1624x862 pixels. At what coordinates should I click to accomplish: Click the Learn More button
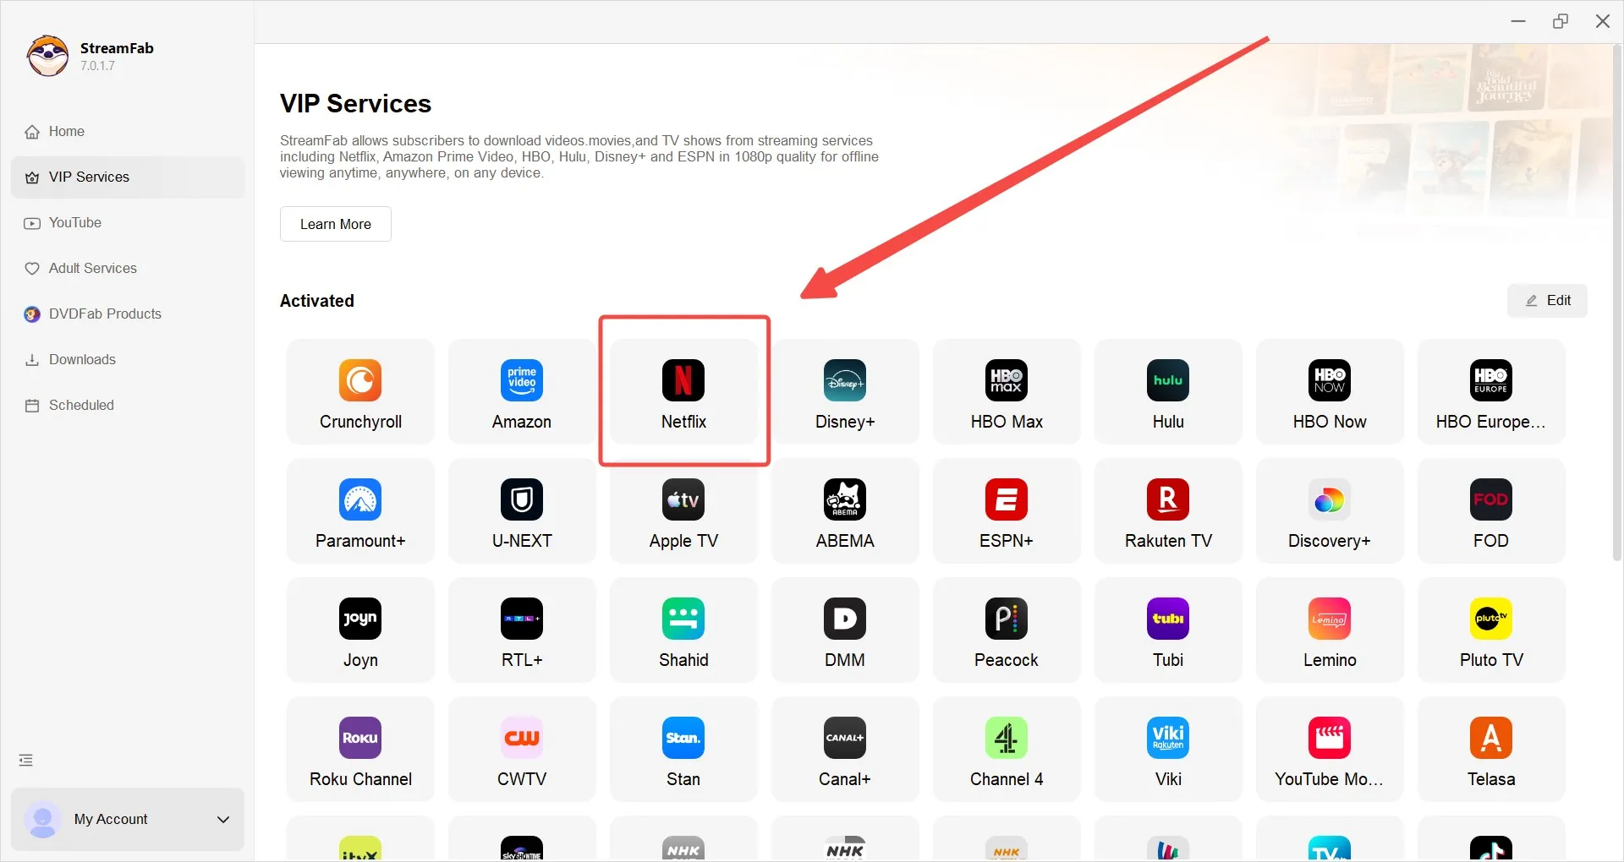coord(336,224)
